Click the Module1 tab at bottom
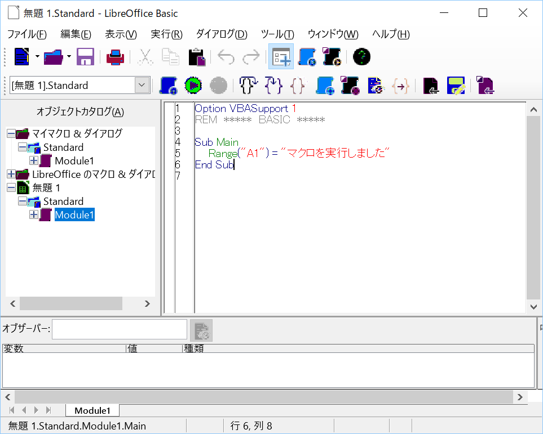This screenshot has height=434, width=543. [92, 410]
